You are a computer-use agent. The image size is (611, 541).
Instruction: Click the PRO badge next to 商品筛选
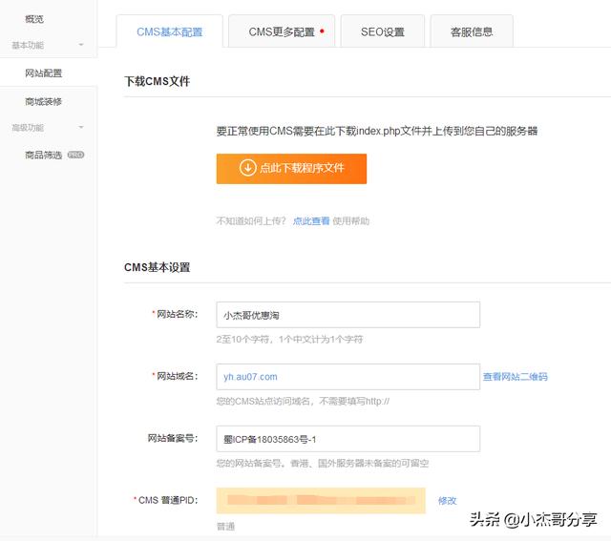pyautogui.click(x=75, y=155)
